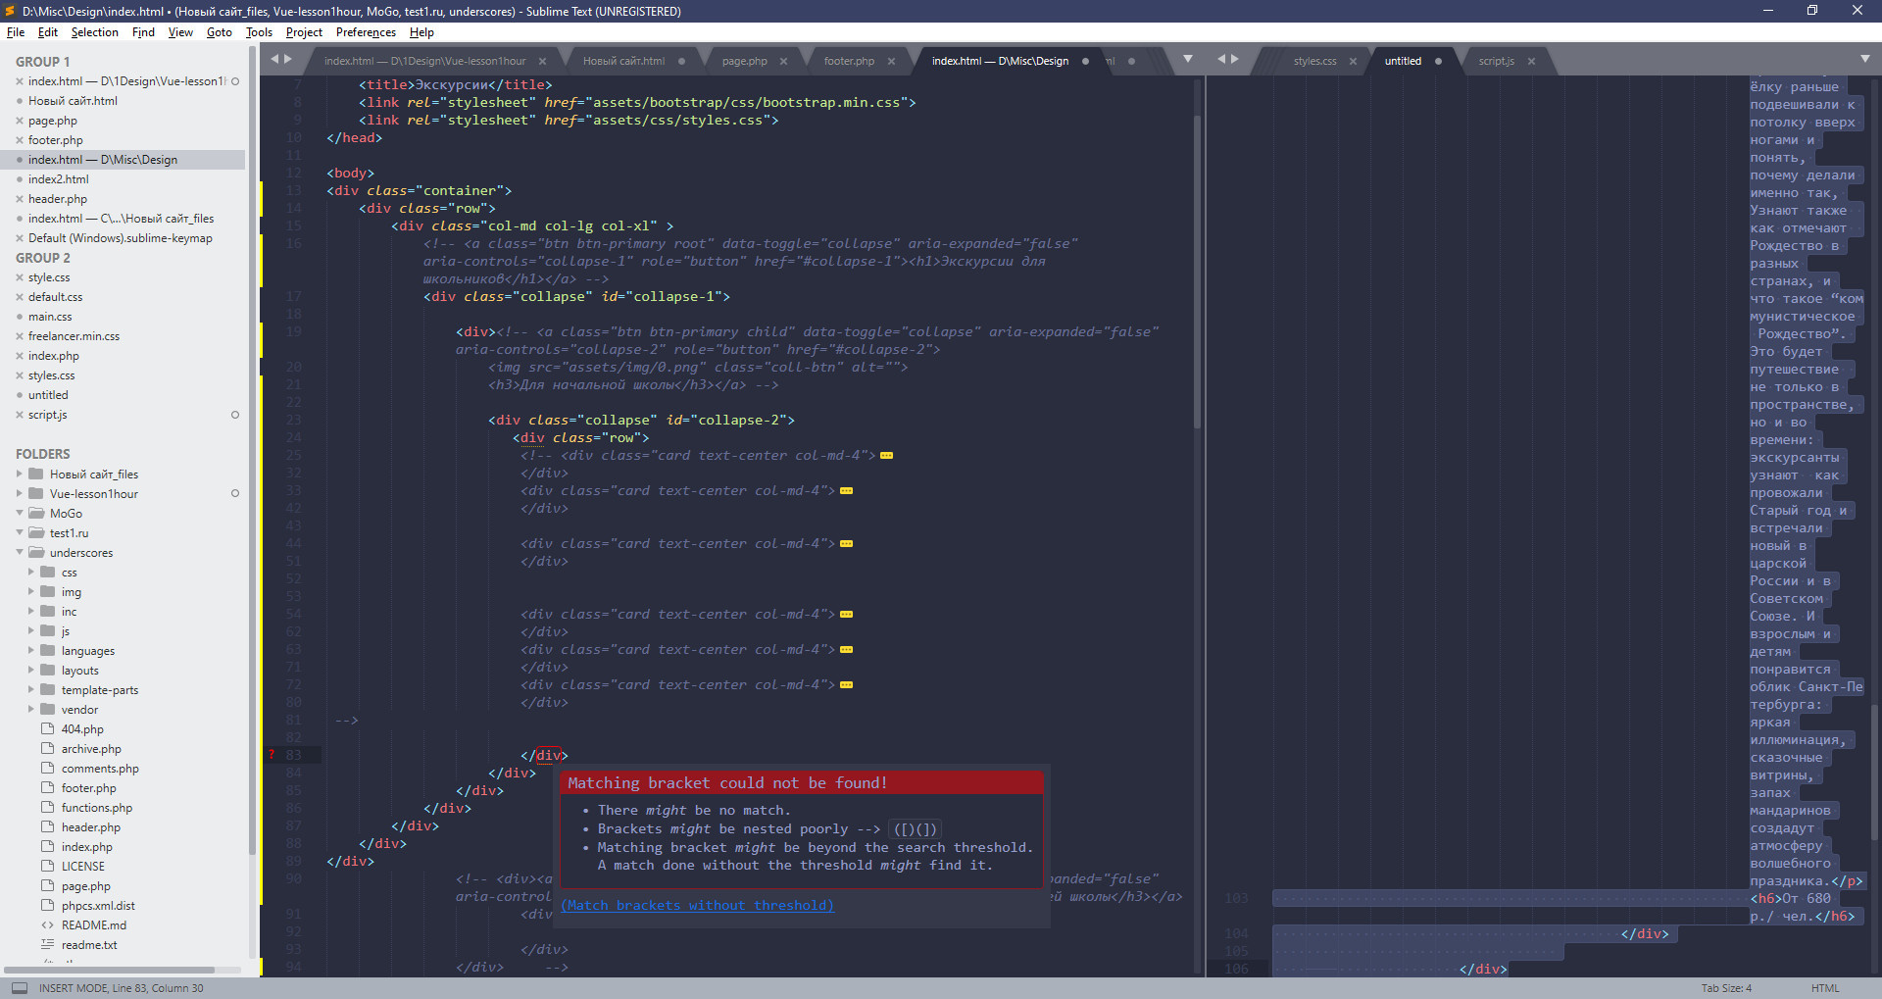Switch to the untitled tab
Screen dimensions: 1882x999
[x=1403, y=61]
